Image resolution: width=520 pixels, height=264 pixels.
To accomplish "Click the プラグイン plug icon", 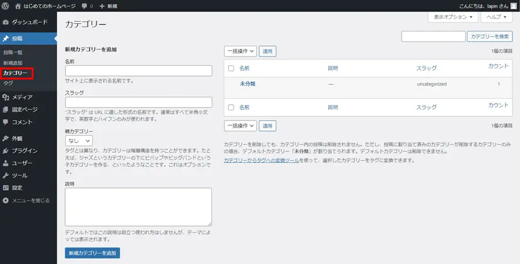I will tap(5, 151).
